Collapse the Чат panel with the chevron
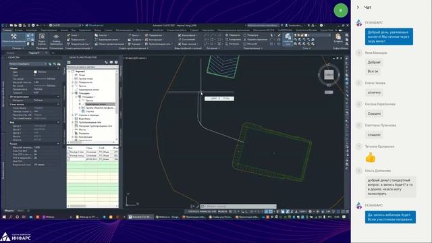The image size is (432, 243). click(358, 7)
